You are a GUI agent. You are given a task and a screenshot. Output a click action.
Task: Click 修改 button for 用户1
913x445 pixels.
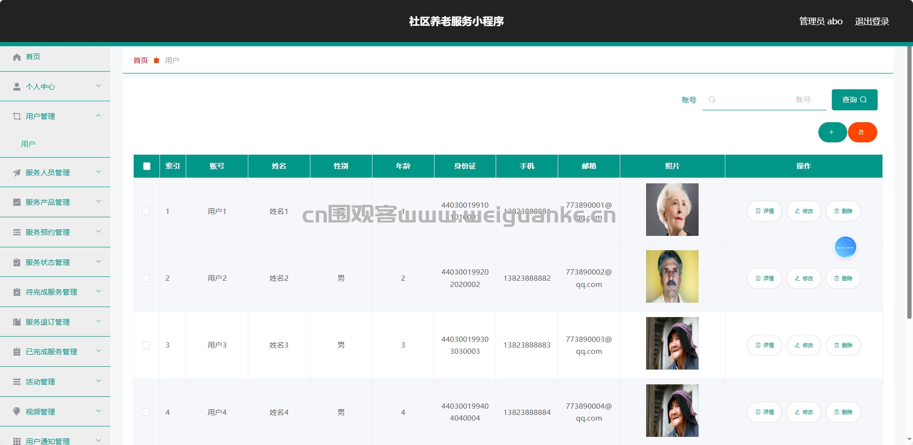click(x=804, y=211)
